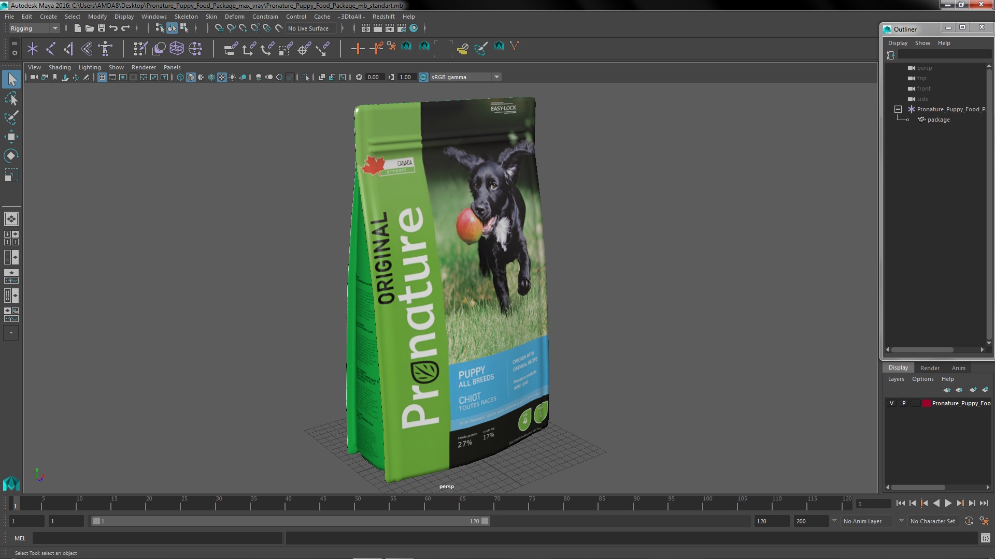
Task: Toggle the Auto Keyframe button
Action: 969,521
